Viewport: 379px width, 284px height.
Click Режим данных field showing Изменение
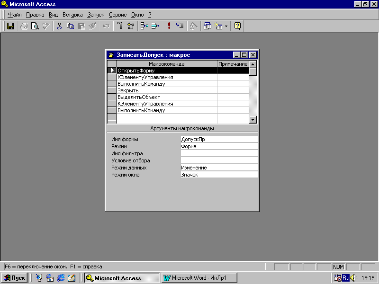pyautogui.click(x=219, y=168)
